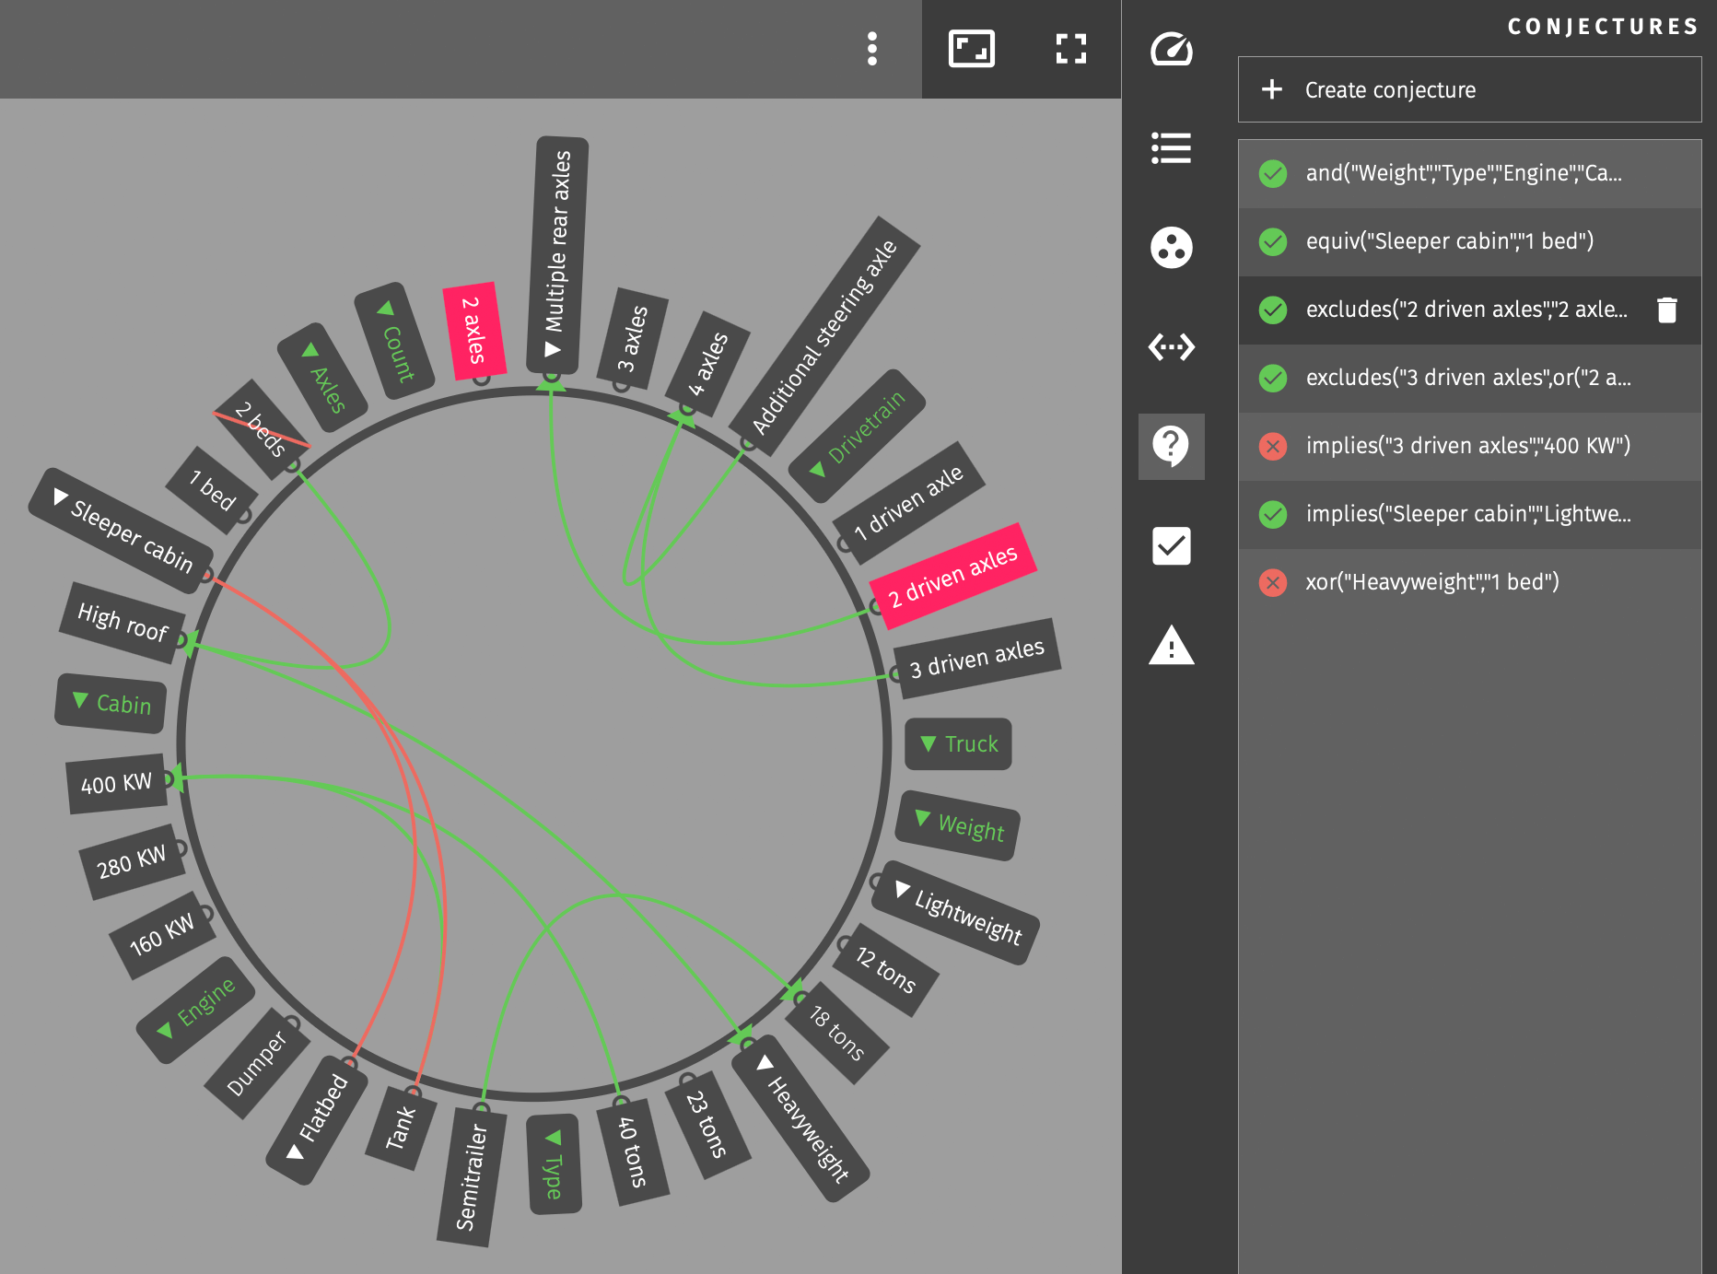This screenshot has width=1717, height=1274.
Task: Click green check of implies Sleeper cabin conjecture
Action: tap(1272, 514)
